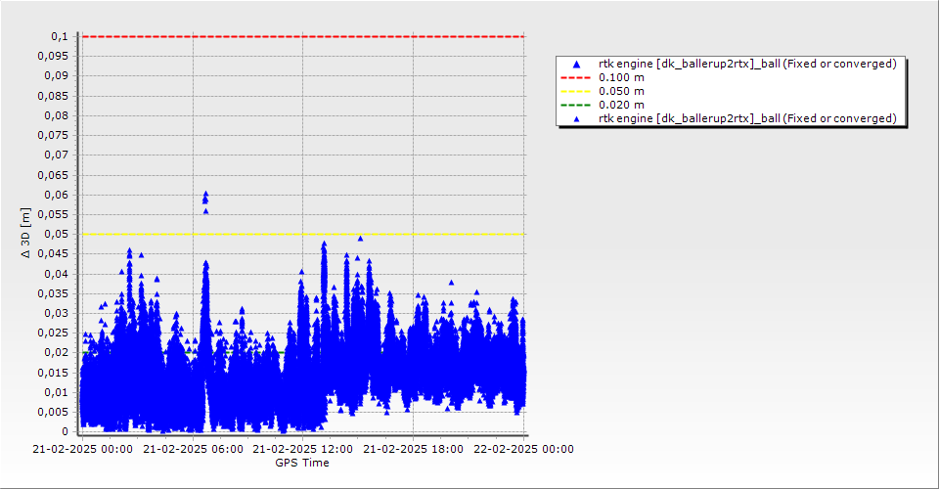This screenshot has height=489, width=939.
Task: Click the "0,045" y-axis tick label
Action: [53, 253]
